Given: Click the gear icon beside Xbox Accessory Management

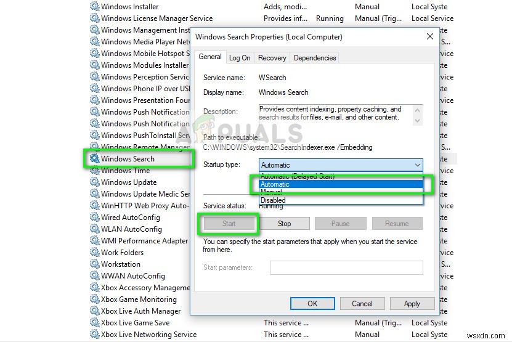Looking at the screenshot, I should [x=95, y=287].
